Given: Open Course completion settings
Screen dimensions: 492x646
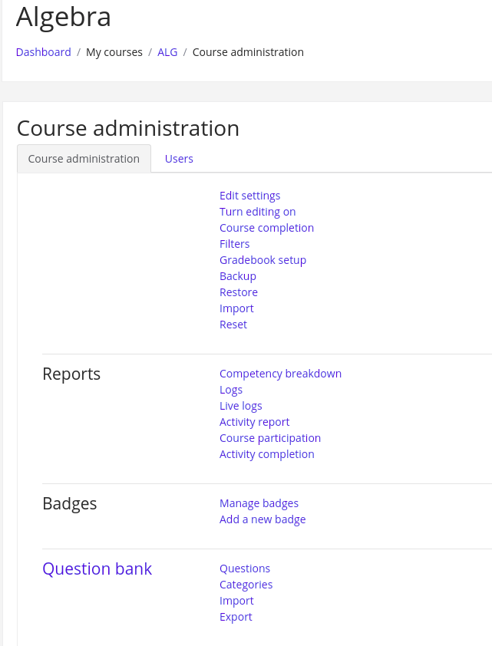Looking at the screenshot, I should 266,228.
